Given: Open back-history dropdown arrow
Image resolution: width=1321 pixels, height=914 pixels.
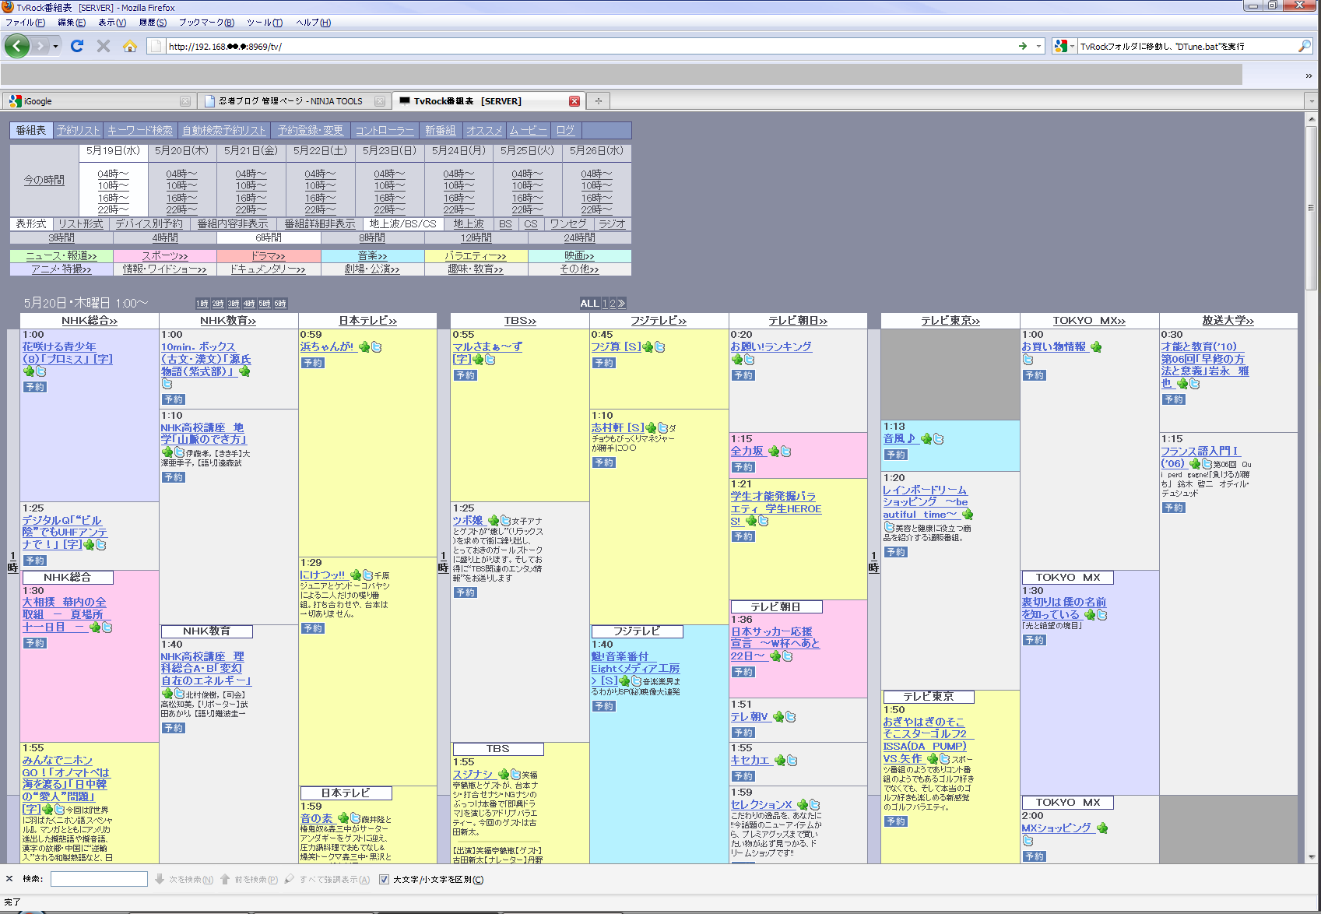Looking at the screenshot, I should 55,46.
